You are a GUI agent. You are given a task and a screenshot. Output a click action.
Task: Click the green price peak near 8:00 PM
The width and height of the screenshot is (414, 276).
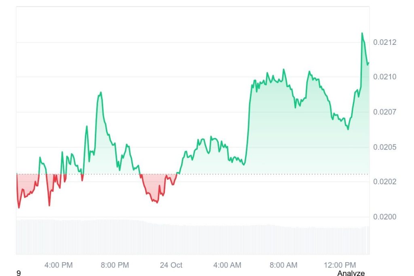pyautogui.click(x=100, y=93)
